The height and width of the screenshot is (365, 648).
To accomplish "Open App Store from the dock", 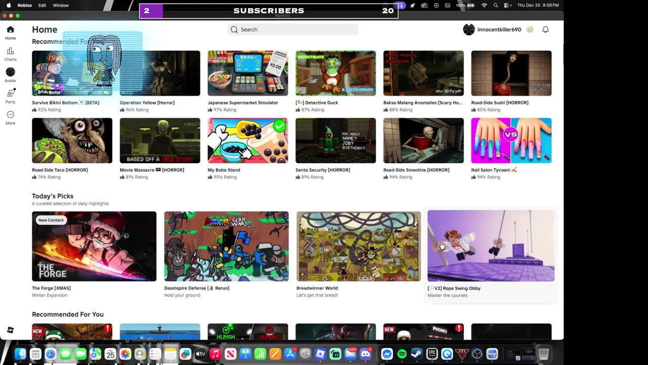I will point(290,354).
